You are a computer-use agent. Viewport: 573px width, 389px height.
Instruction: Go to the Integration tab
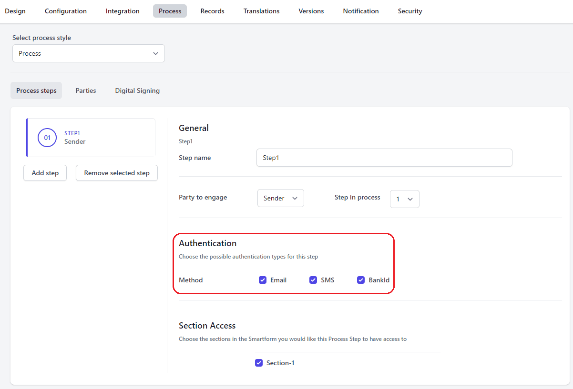[x=123, y=11]
